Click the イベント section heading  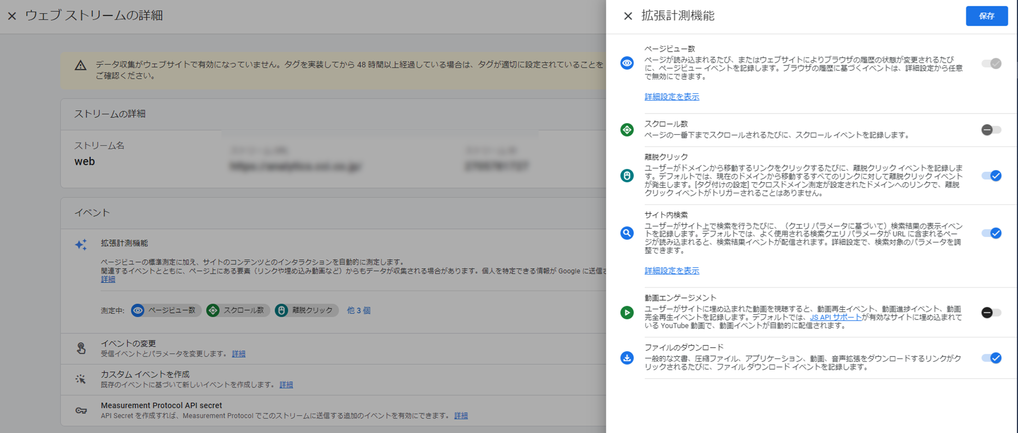(92, 213)
